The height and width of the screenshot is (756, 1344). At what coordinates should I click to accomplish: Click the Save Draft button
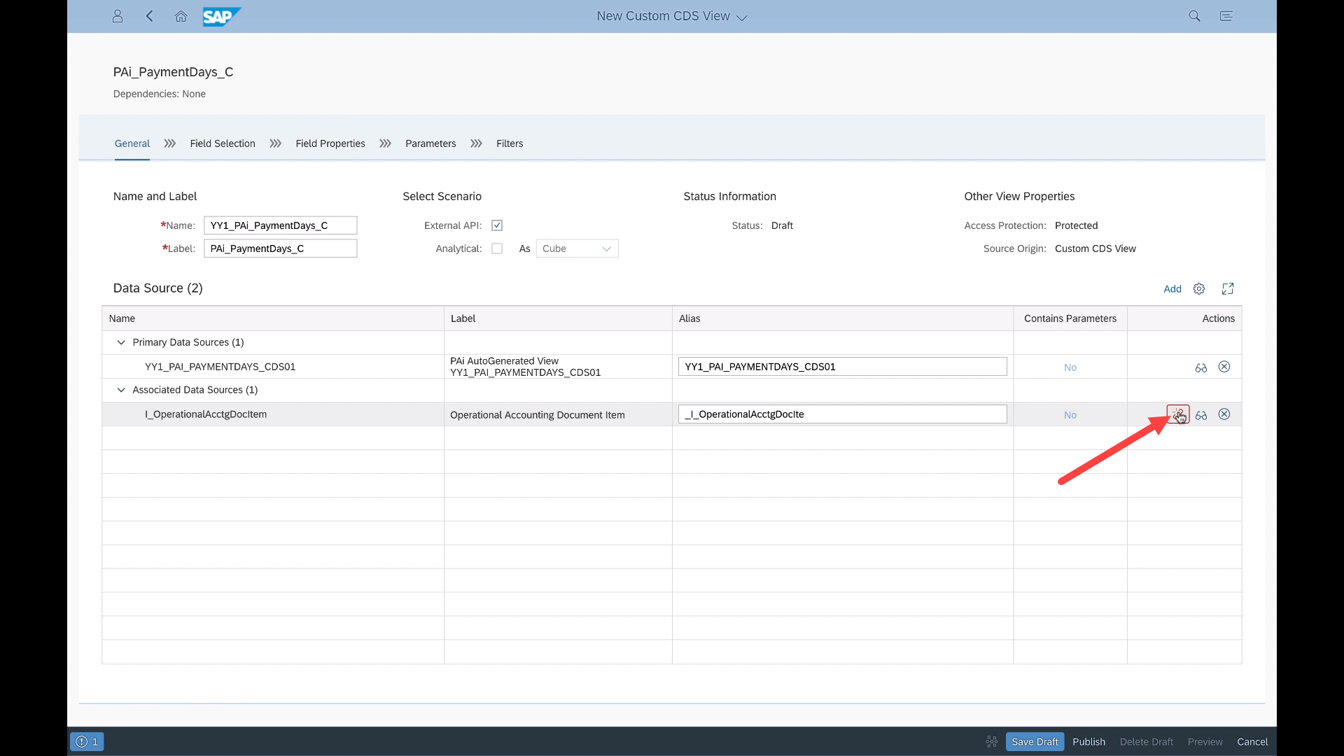[1035, 741]
